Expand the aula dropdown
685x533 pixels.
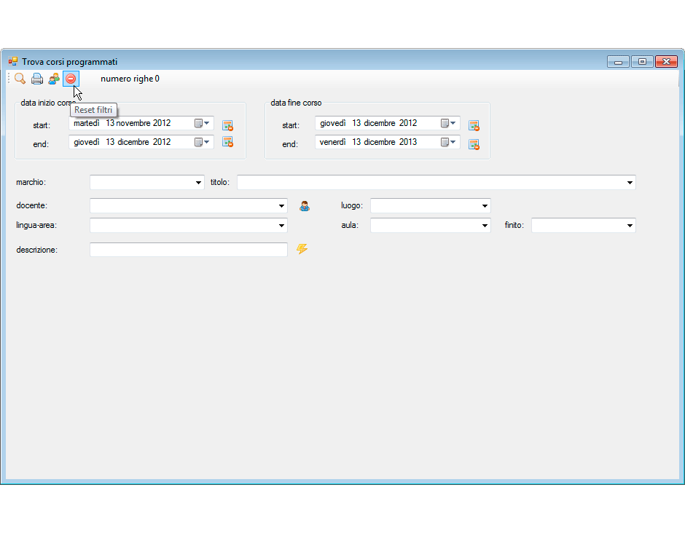(x=485, y=225)
